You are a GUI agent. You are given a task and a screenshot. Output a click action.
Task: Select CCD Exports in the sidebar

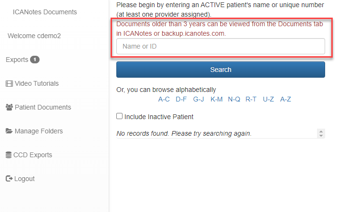(32, 155)
